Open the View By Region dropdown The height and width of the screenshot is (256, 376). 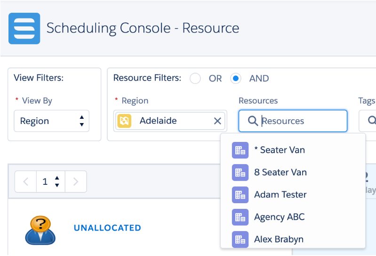coord(51,121)
